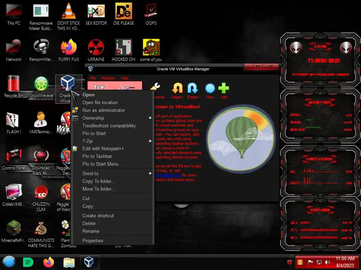The height and width of the screenshot is (270, 361).
Task: Select the HOOKED ON desktop icon
Action: (124, 50)
